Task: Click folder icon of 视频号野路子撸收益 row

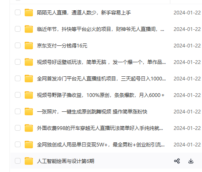Action: click(29, 95)
